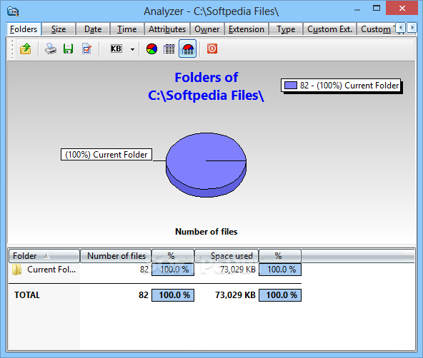Viewport: 423px width, 358px height.
Task: Click the chart legend color swatch
Action: coord(291,86)
